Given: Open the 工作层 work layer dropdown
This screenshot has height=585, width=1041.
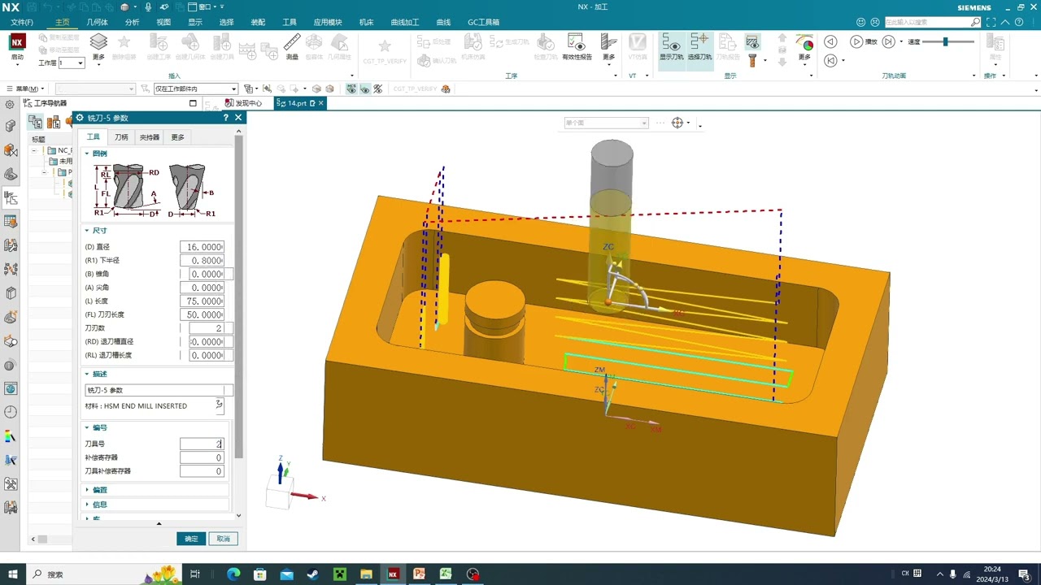Looking at the screenshot, I should coord(71,63).
